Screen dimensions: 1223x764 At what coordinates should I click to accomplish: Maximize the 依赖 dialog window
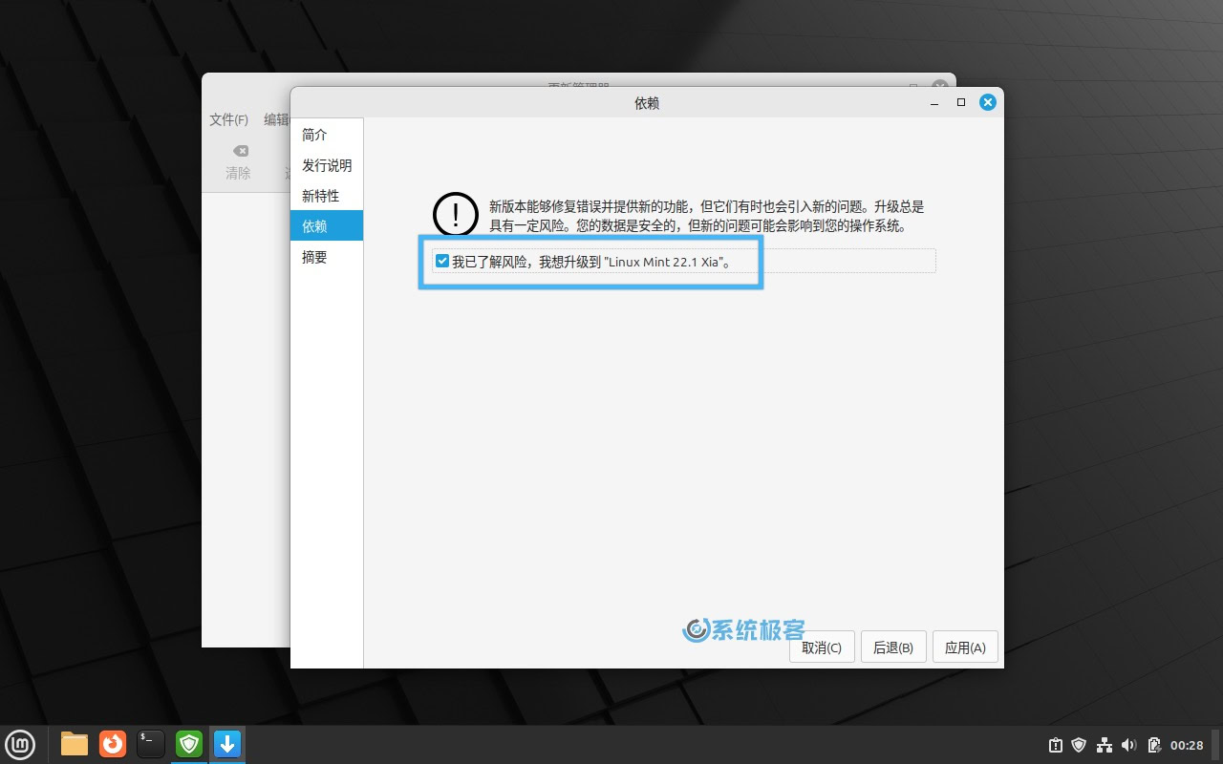[961, 102]
